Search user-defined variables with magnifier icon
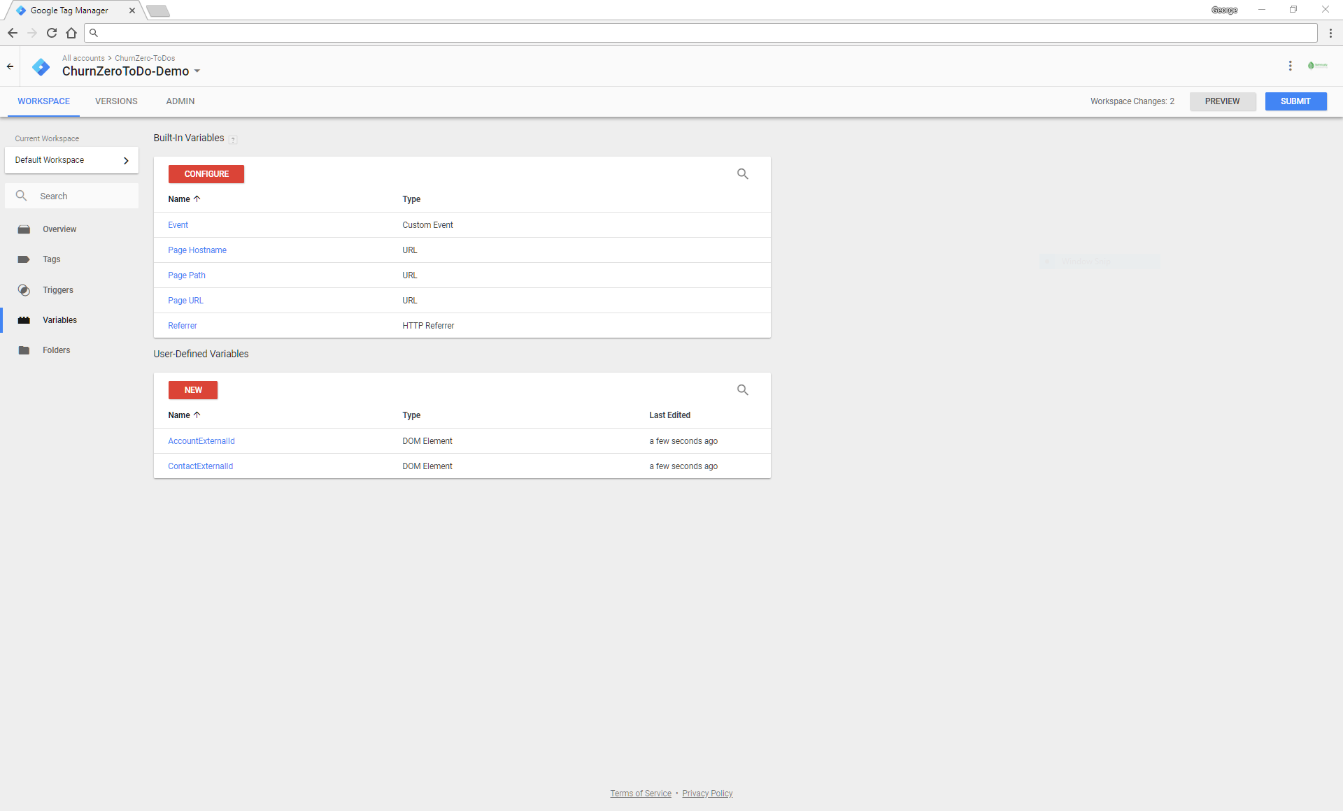Image resolution: width=1343 pixels, height=811 pixels. (x=742, y=390)
